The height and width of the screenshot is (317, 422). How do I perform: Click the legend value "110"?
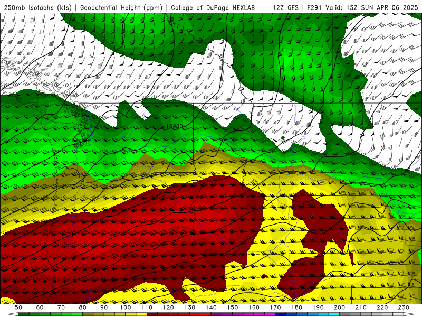147,307
